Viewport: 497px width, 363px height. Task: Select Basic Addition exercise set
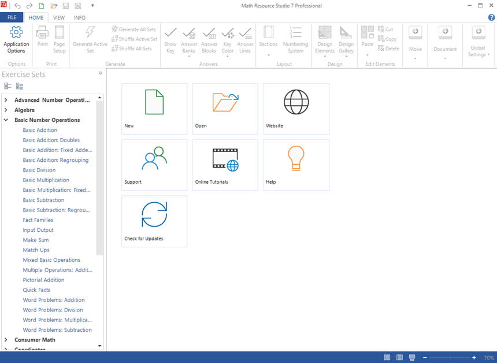[x=40, y=130]
